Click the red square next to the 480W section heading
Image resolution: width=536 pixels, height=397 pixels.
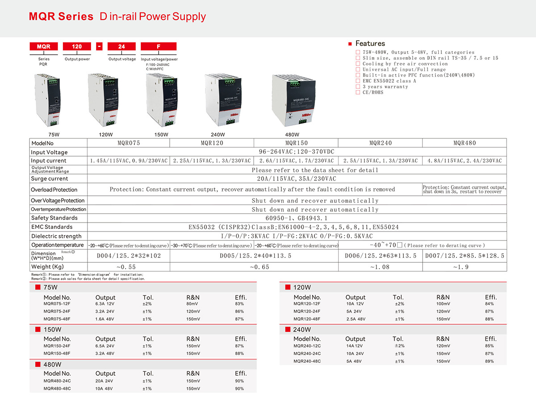click(38, 364)
